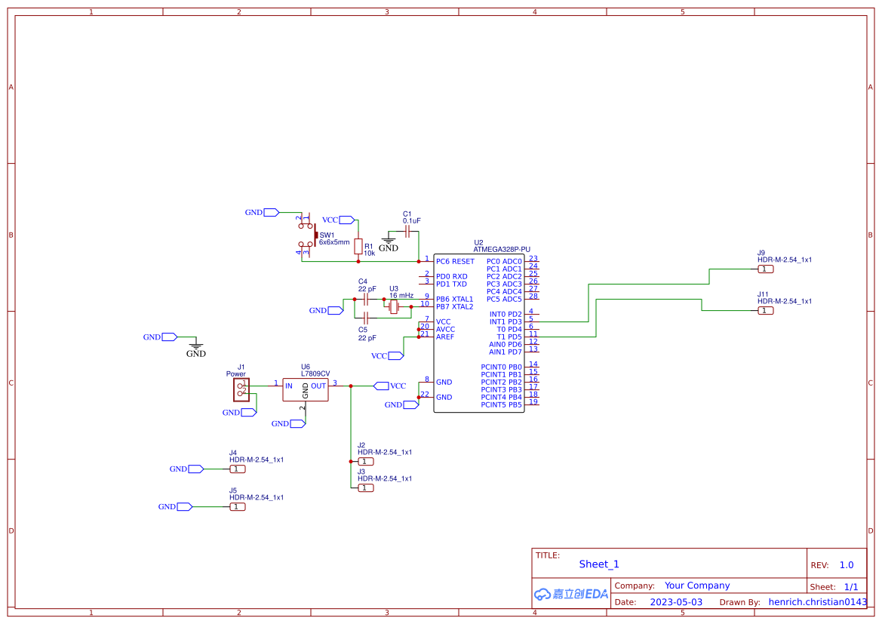Select the REV 1.0 value
Image resolution: width=882 pixels, height=624 pixels.
tap(845, 564)
